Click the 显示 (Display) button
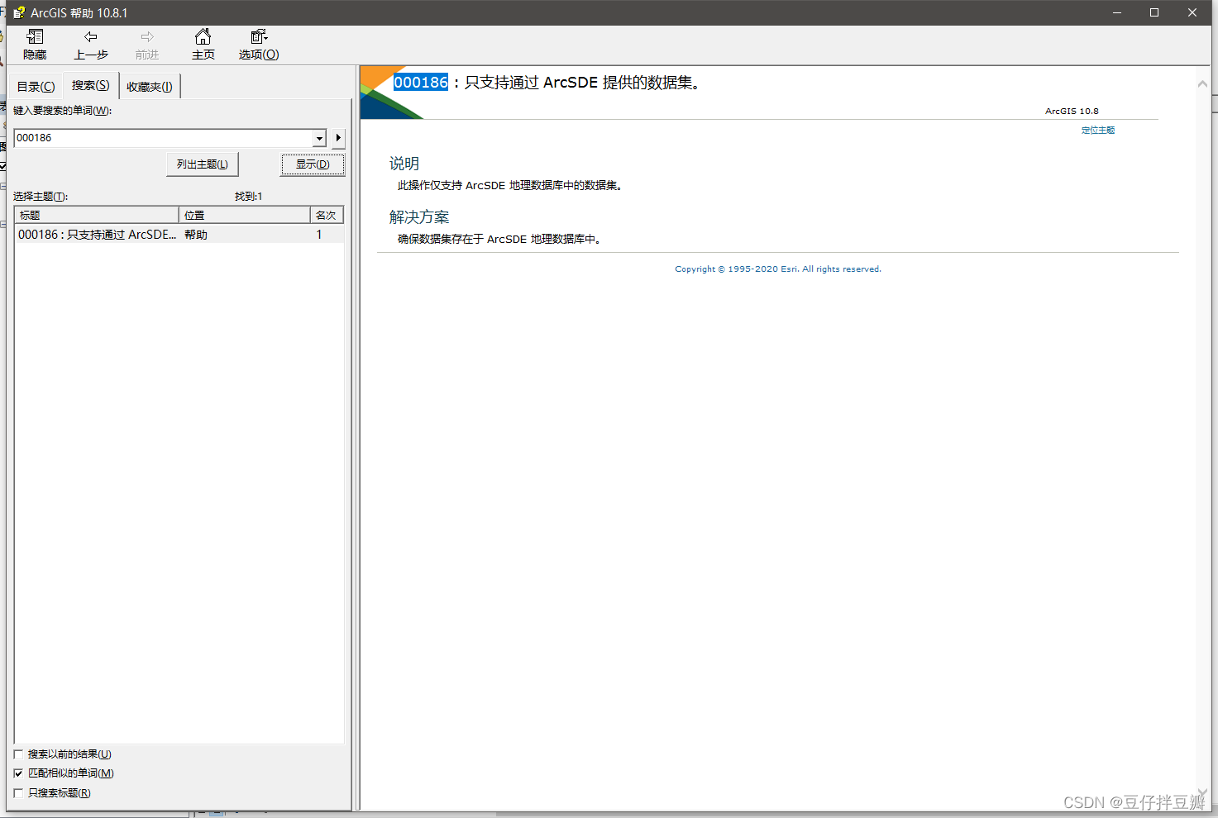This screenshot has height=818, width=1218. click(x=312, y=164)
